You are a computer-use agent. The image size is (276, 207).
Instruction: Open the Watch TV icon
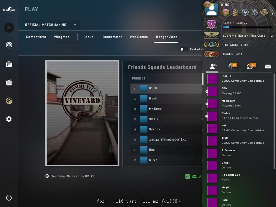[9, 82]
